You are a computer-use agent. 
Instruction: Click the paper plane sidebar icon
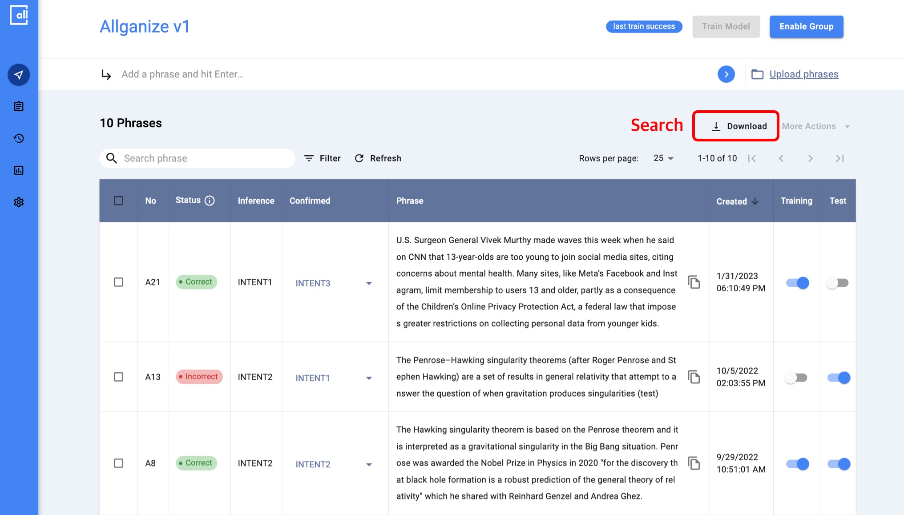[x=19, y=75]
